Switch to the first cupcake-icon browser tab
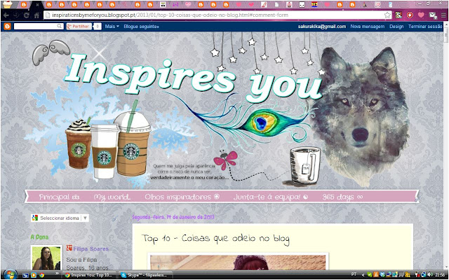The height and width of the screenshot is (280, 449). pyautogui.click(x=8, y=4)
